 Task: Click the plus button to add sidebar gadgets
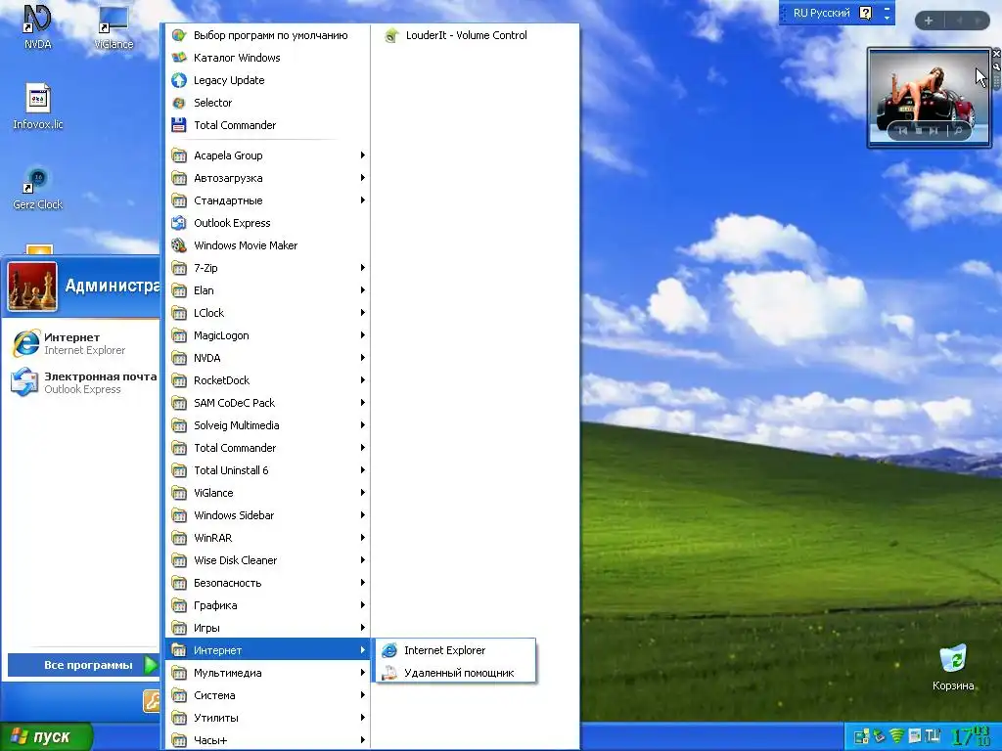pos(929,21)
